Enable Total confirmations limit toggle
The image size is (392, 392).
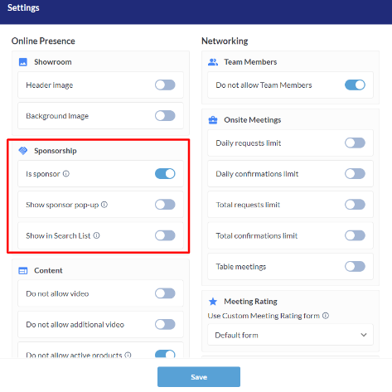355,235
